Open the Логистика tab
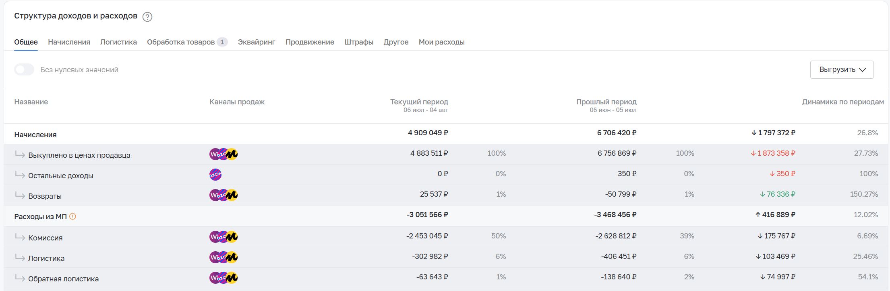 click(x=118, y=42)
